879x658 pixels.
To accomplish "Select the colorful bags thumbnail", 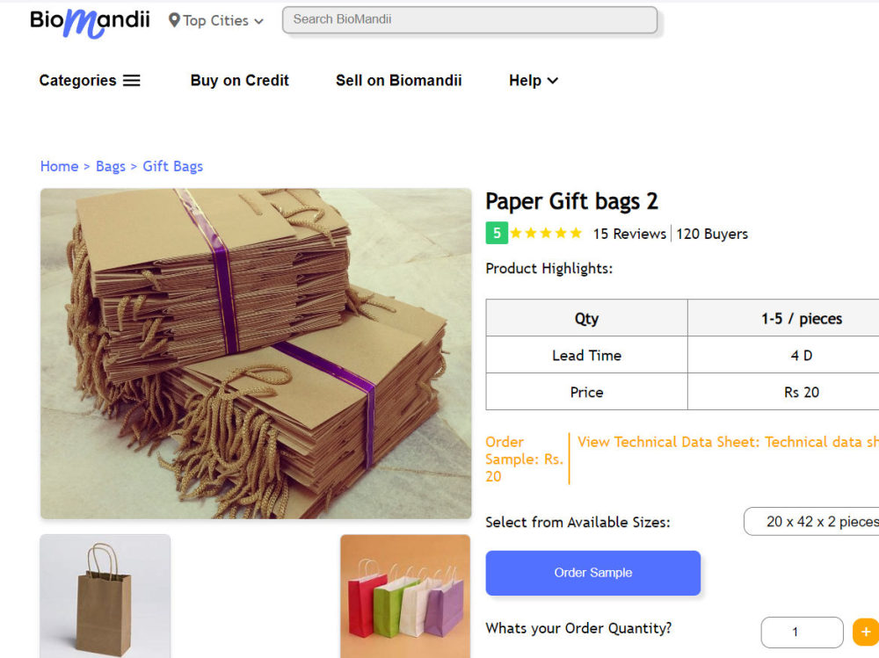I will point(405,596).
